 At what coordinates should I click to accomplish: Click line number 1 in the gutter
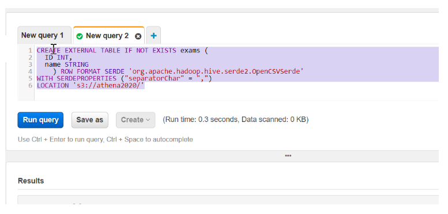31,51
